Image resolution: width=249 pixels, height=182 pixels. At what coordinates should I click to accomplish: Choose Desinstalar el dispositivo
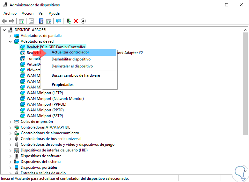[79, 66]
